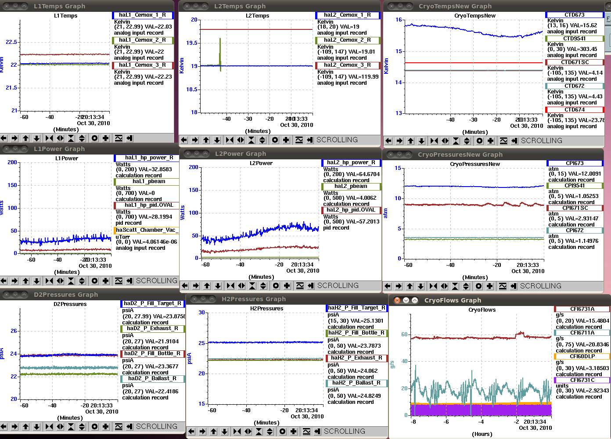This screenshot has width=611, height=439.
Task: Click the H2Pressures Graph window title bar
Action: [288, 299]
